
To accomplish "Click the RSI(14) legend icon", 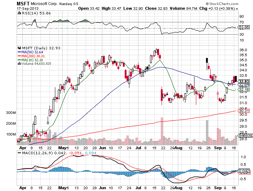I will [19, 13].
